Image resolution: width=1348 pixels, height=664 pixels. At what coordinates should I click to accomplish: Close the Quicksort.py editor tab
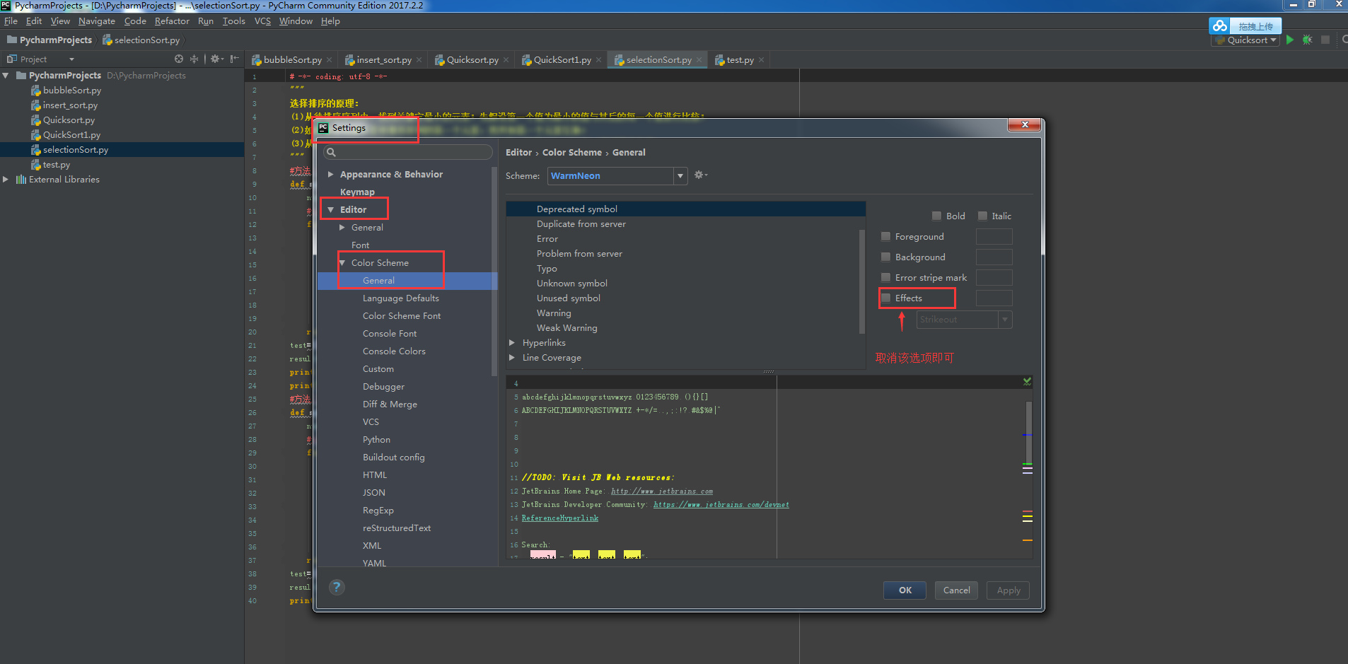click(506, 60)
